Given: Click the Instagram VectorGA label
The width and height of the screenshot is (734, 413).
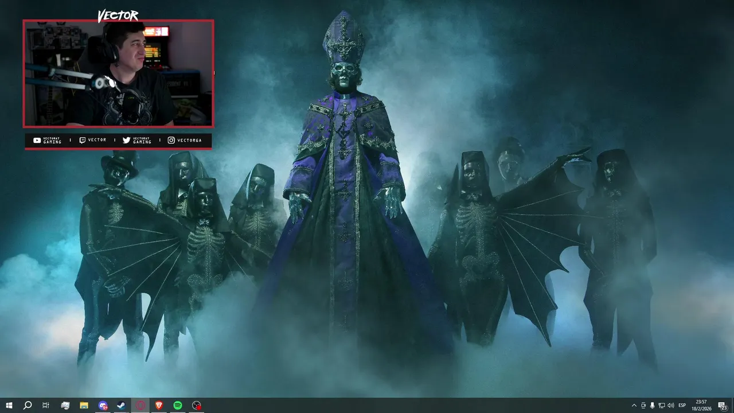Looking at the screenshot, I should (185, 141).
